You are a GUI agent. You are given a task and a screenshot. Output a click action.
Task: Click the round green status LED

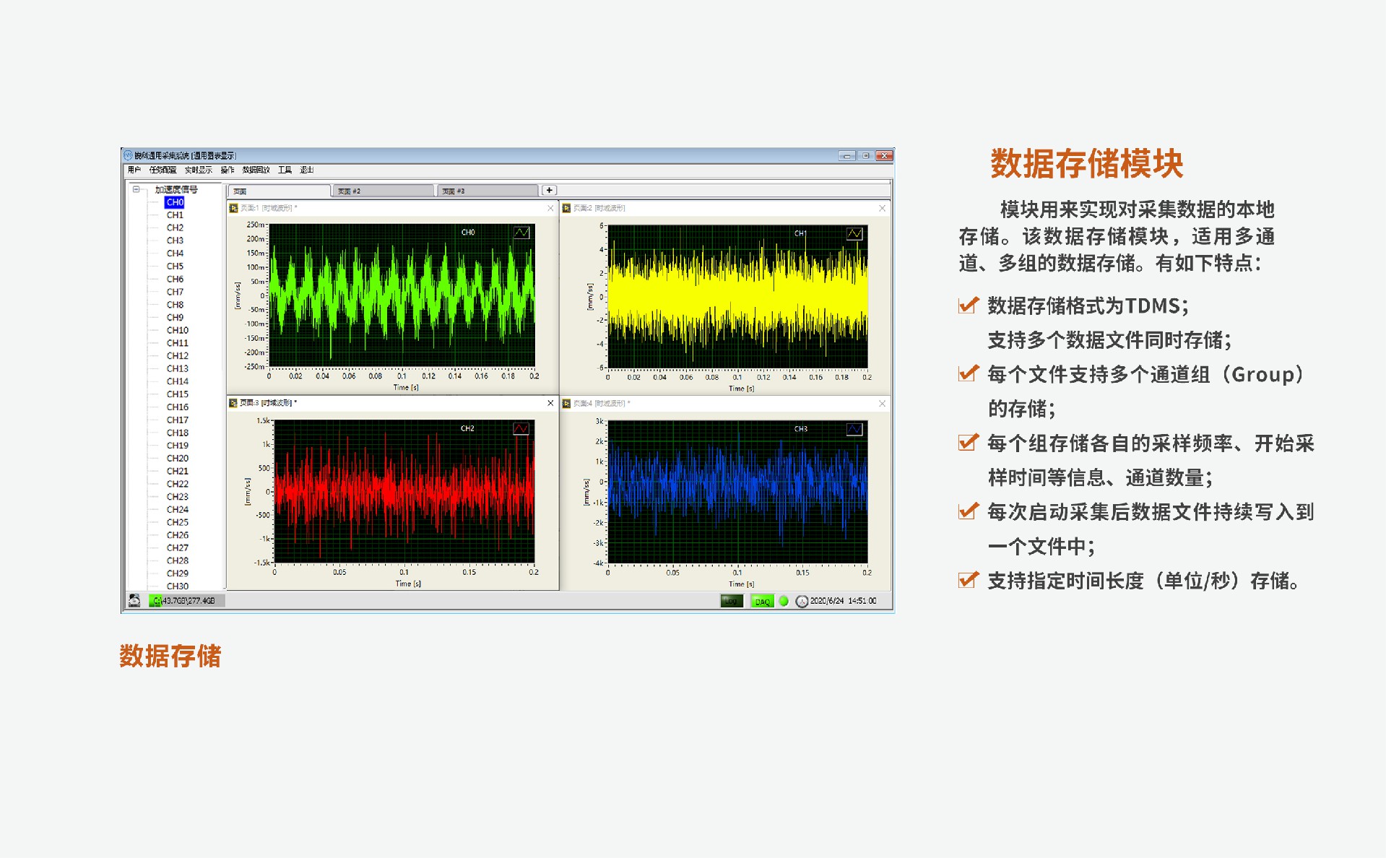click(784, 601)
